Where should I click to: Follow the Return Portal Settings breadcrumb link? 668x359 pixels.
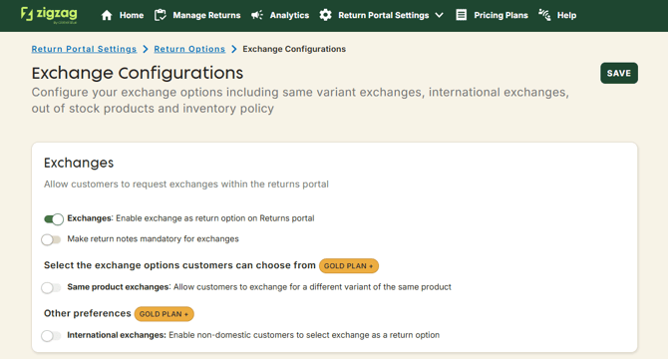point(84,49)
